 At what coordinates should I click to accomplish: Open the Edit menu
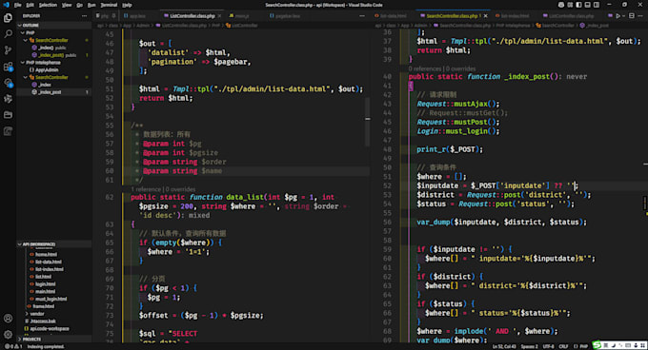[30, 5]
